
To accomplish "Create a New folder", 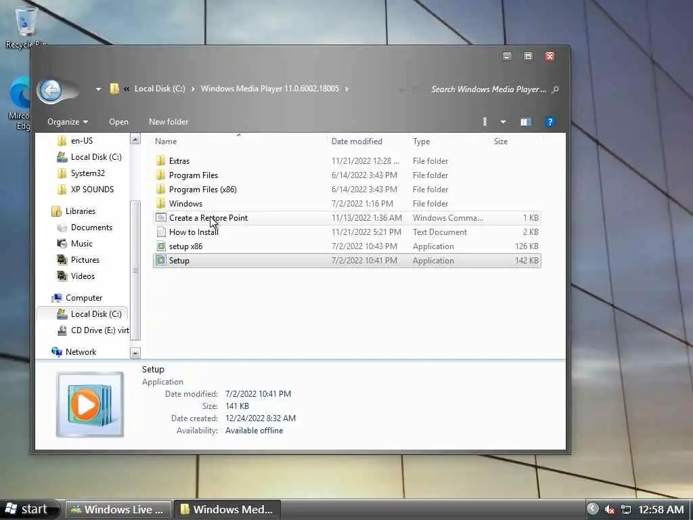I will point(169,122).
